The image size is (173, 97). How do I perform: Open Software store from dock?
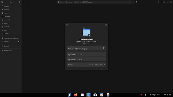click(95, 95)
